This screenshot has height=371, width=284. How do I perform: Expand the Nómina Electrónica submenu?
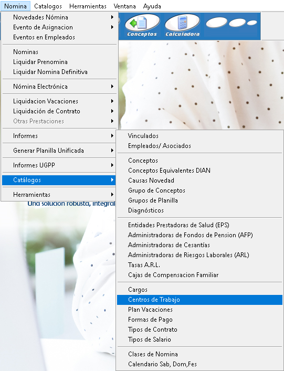(x=59, y=87)
